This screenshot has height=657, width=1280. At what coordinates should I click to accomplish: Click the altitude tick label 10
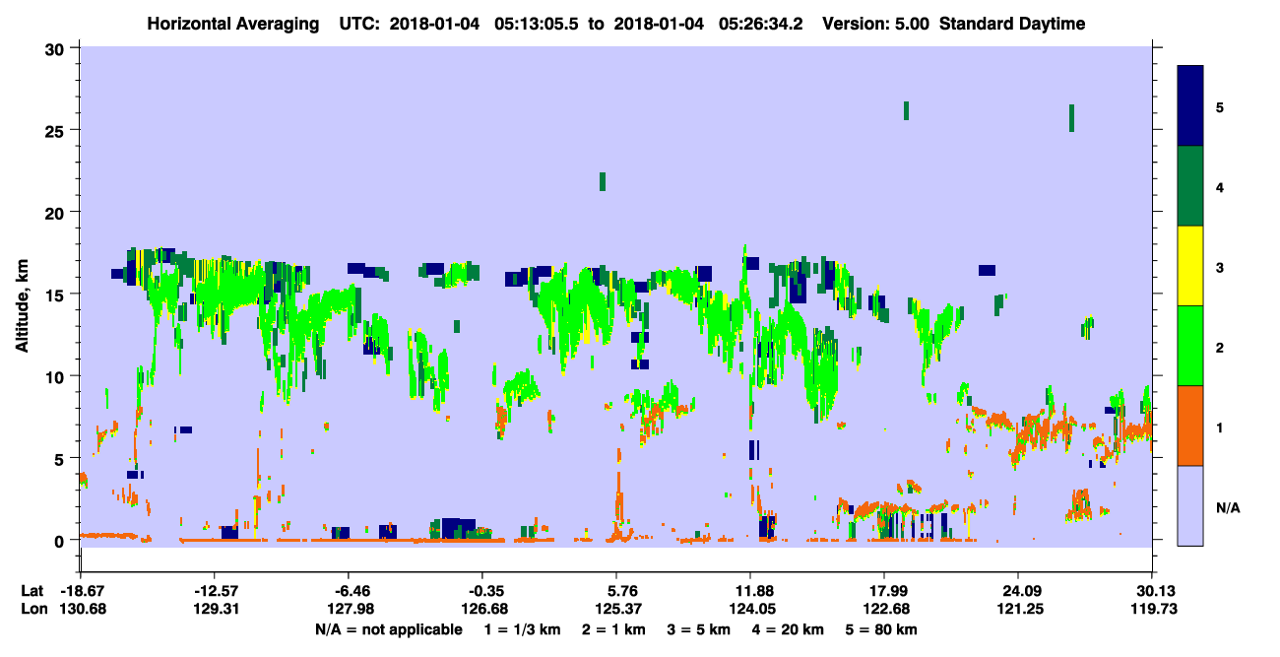[x=57, y=376]
